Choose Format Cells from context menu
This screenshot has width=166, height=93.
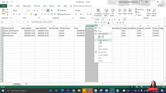coord(103,52)
